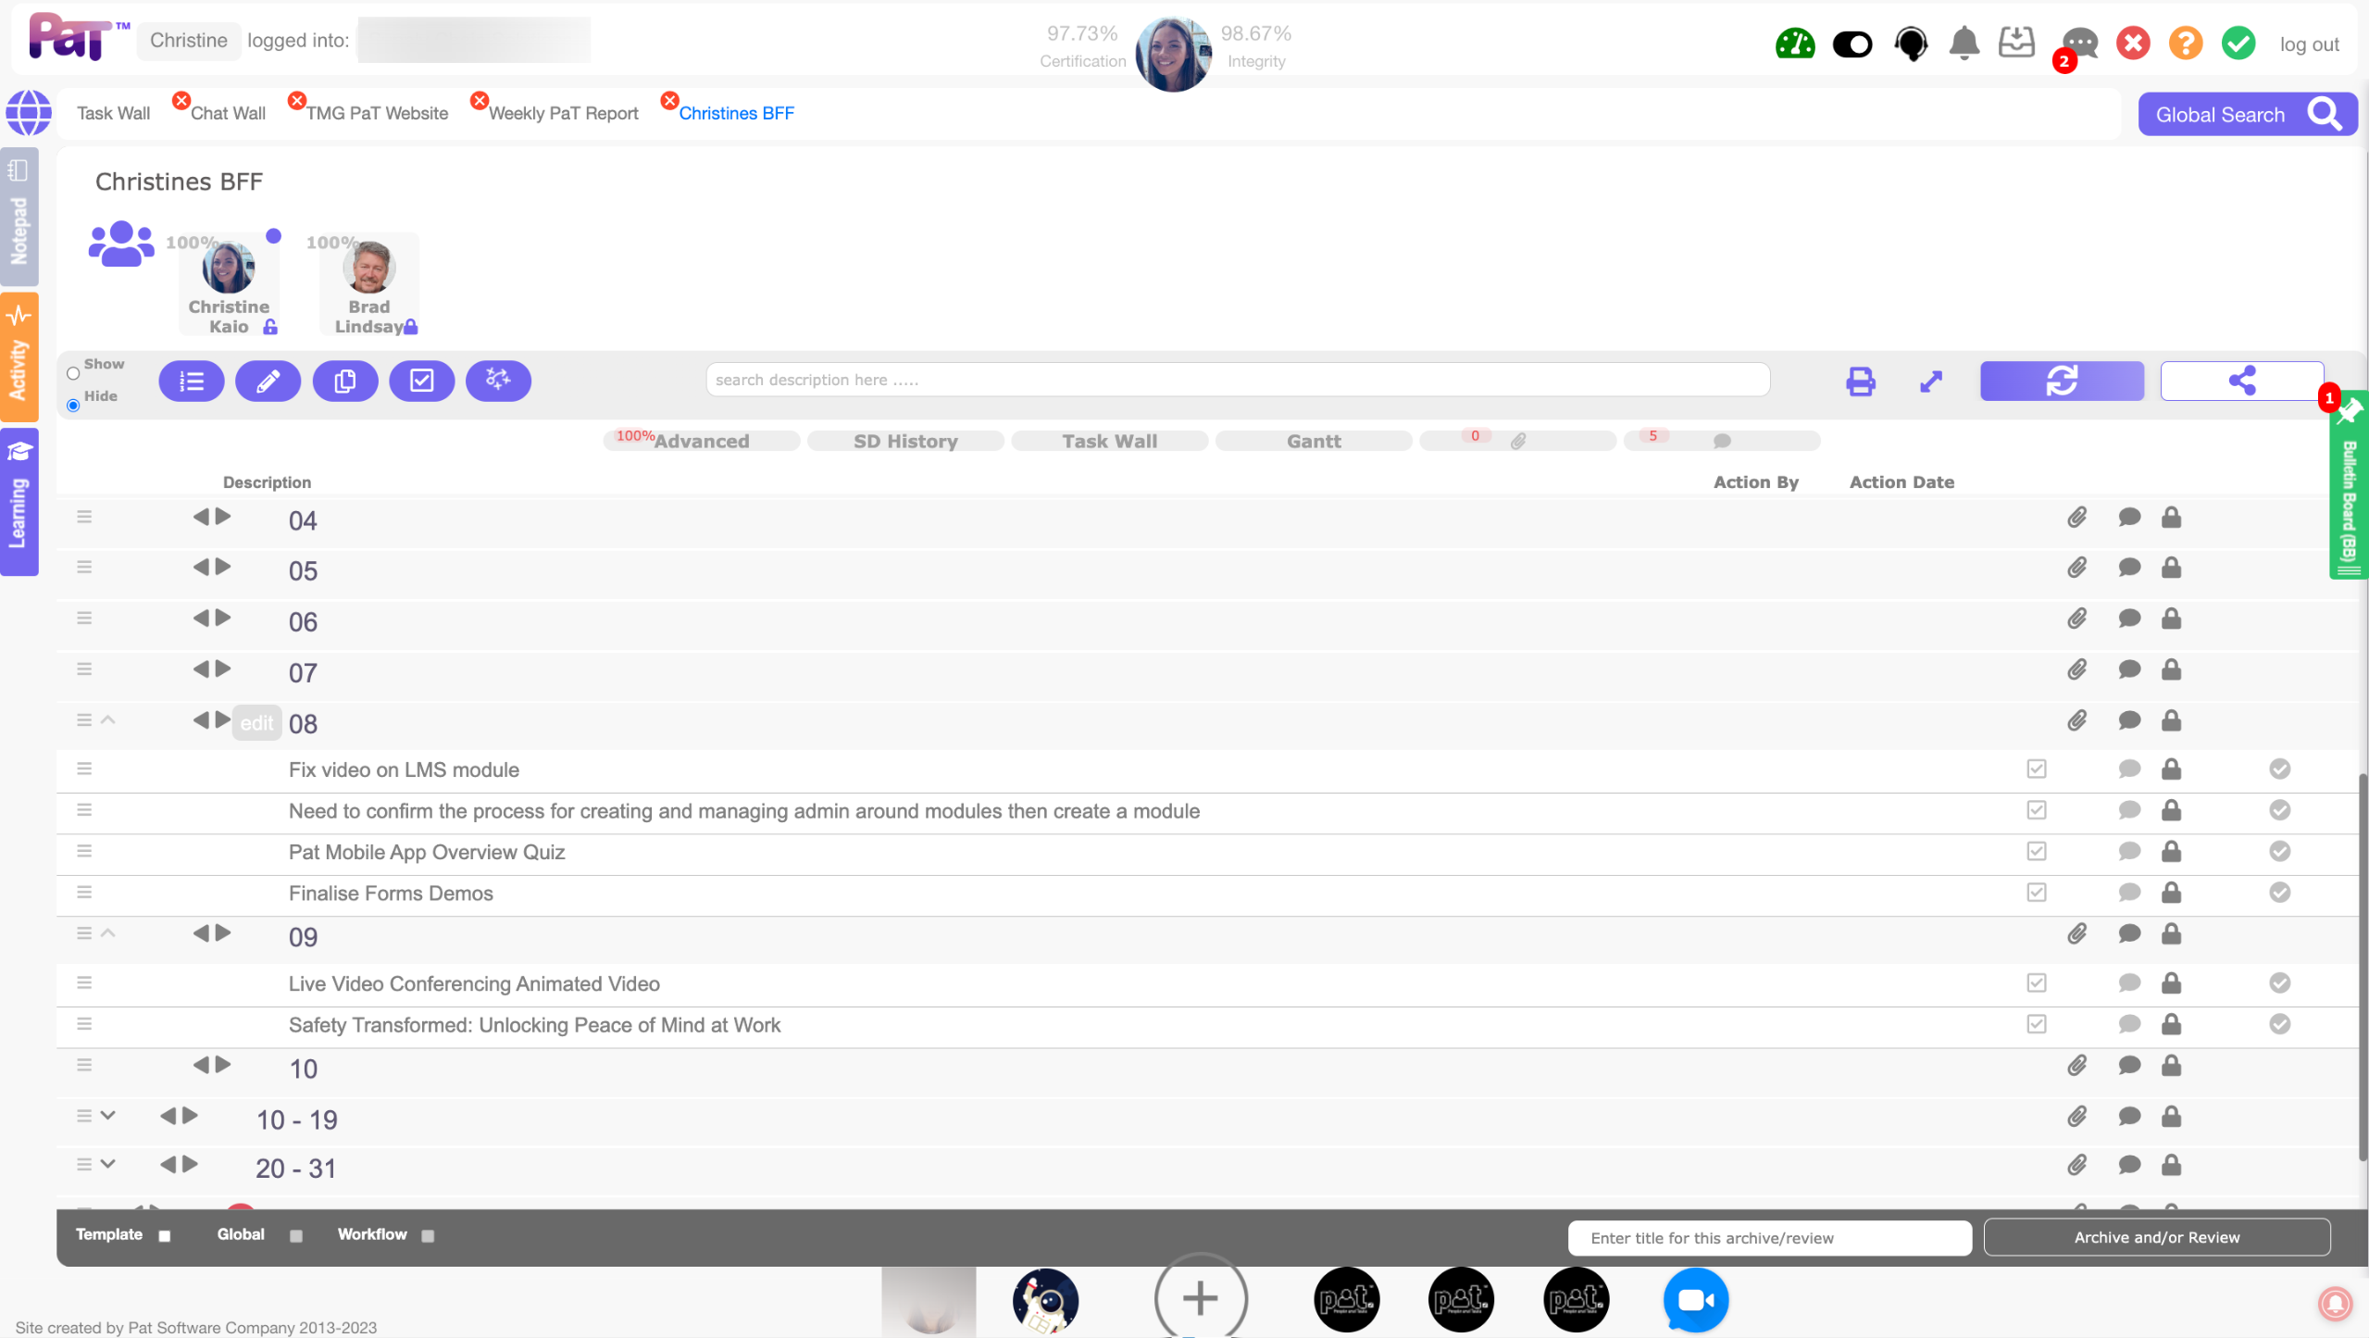The height and width of the screenshot is (1338, 2369).
Task: Open the Gantt view tab
Action: click(x=1313, y=442)
